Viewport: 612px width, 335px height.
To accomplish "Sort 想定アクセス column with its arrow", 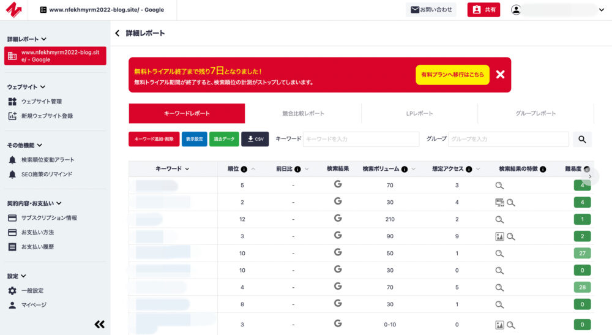I will [478, 169].
